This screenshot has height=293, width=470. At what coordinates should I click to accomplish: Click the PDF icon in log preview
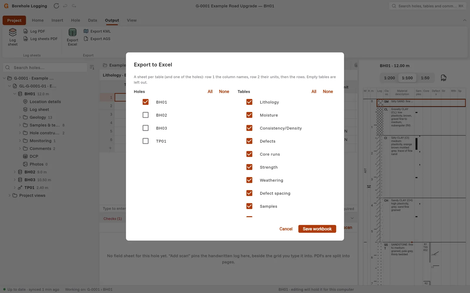coord(444,78)
